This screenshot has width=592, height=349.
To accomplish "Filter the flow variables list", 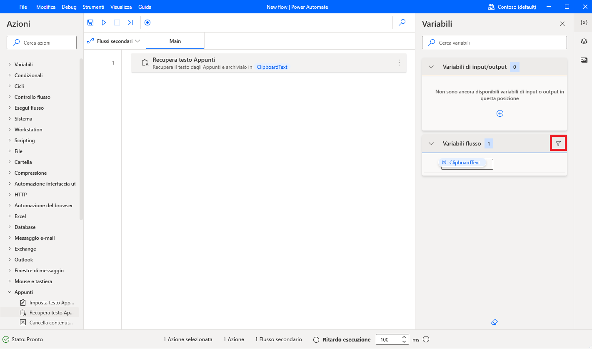I will click(x=558, y=143).
